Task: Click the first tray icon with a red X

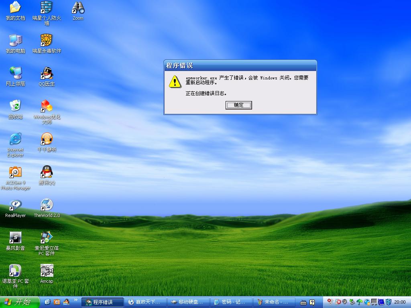Action: tap(330, 302)
